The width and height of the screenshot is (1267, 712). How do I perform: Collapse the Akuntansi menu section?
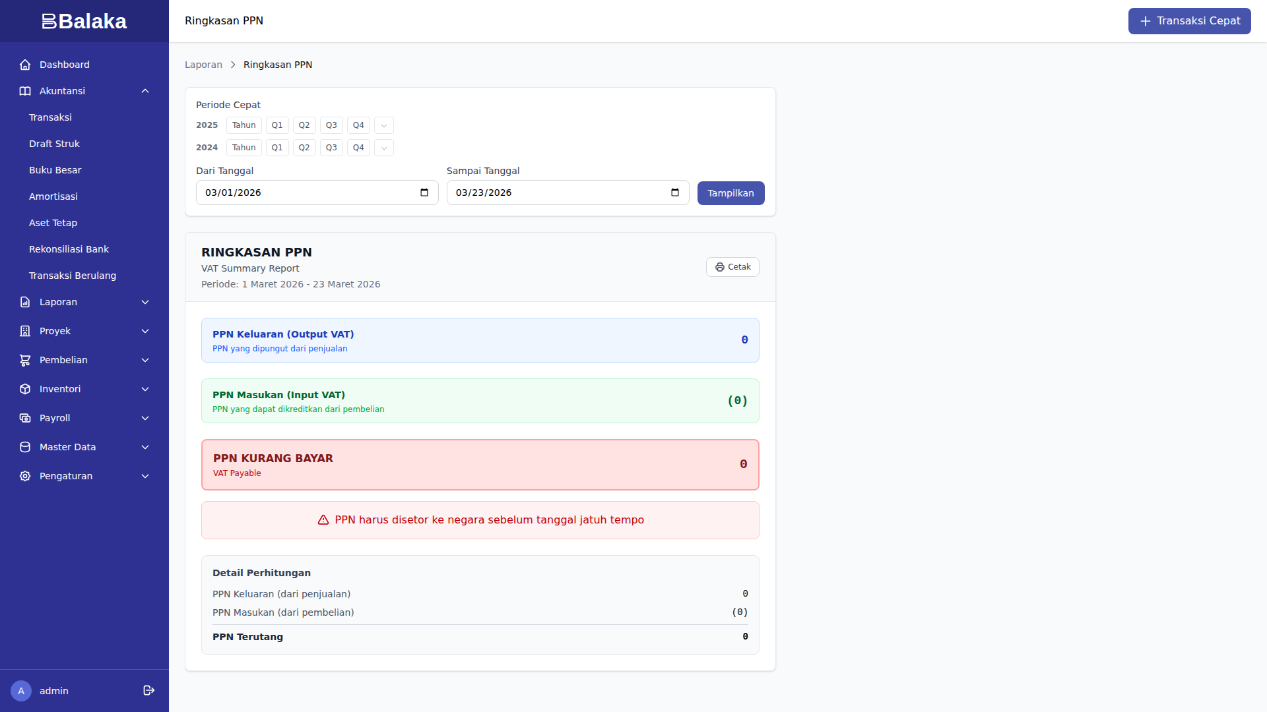[145, 91]
